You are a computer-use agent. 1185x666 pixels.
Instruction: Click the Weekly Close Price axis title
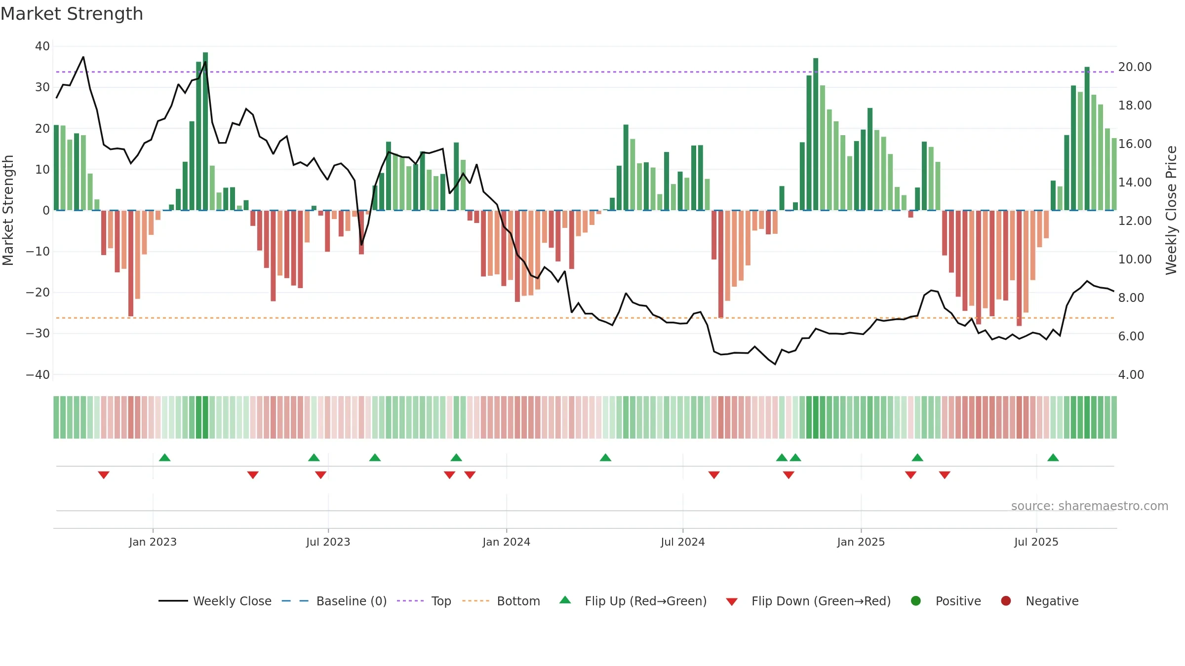[1171, 210]
